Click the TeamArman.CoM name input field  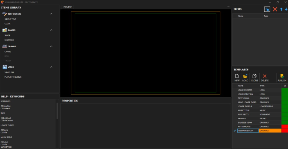click(x=247, y=131)
